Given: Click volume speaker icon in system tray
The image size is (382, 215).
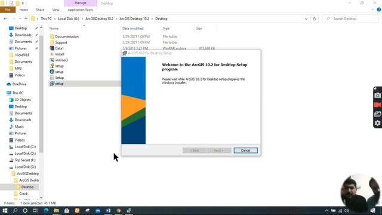Looking at the screenshot, I should pyautogui.click(x=347, y=211).
